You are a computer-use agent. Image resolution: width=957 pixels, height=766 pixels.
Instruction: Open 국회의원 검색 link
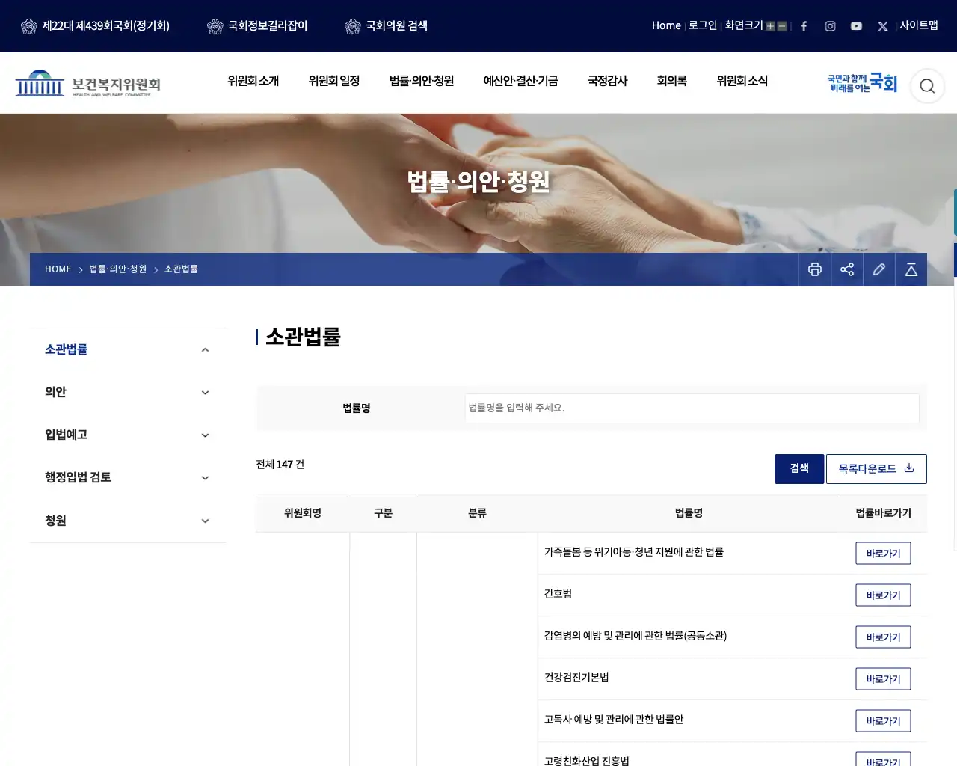pyautogui.click(x=386, y=26)
